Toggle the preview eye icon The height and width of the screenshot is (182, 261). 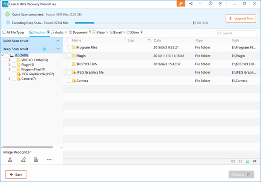pyautogui.click(x=233, y=161)
